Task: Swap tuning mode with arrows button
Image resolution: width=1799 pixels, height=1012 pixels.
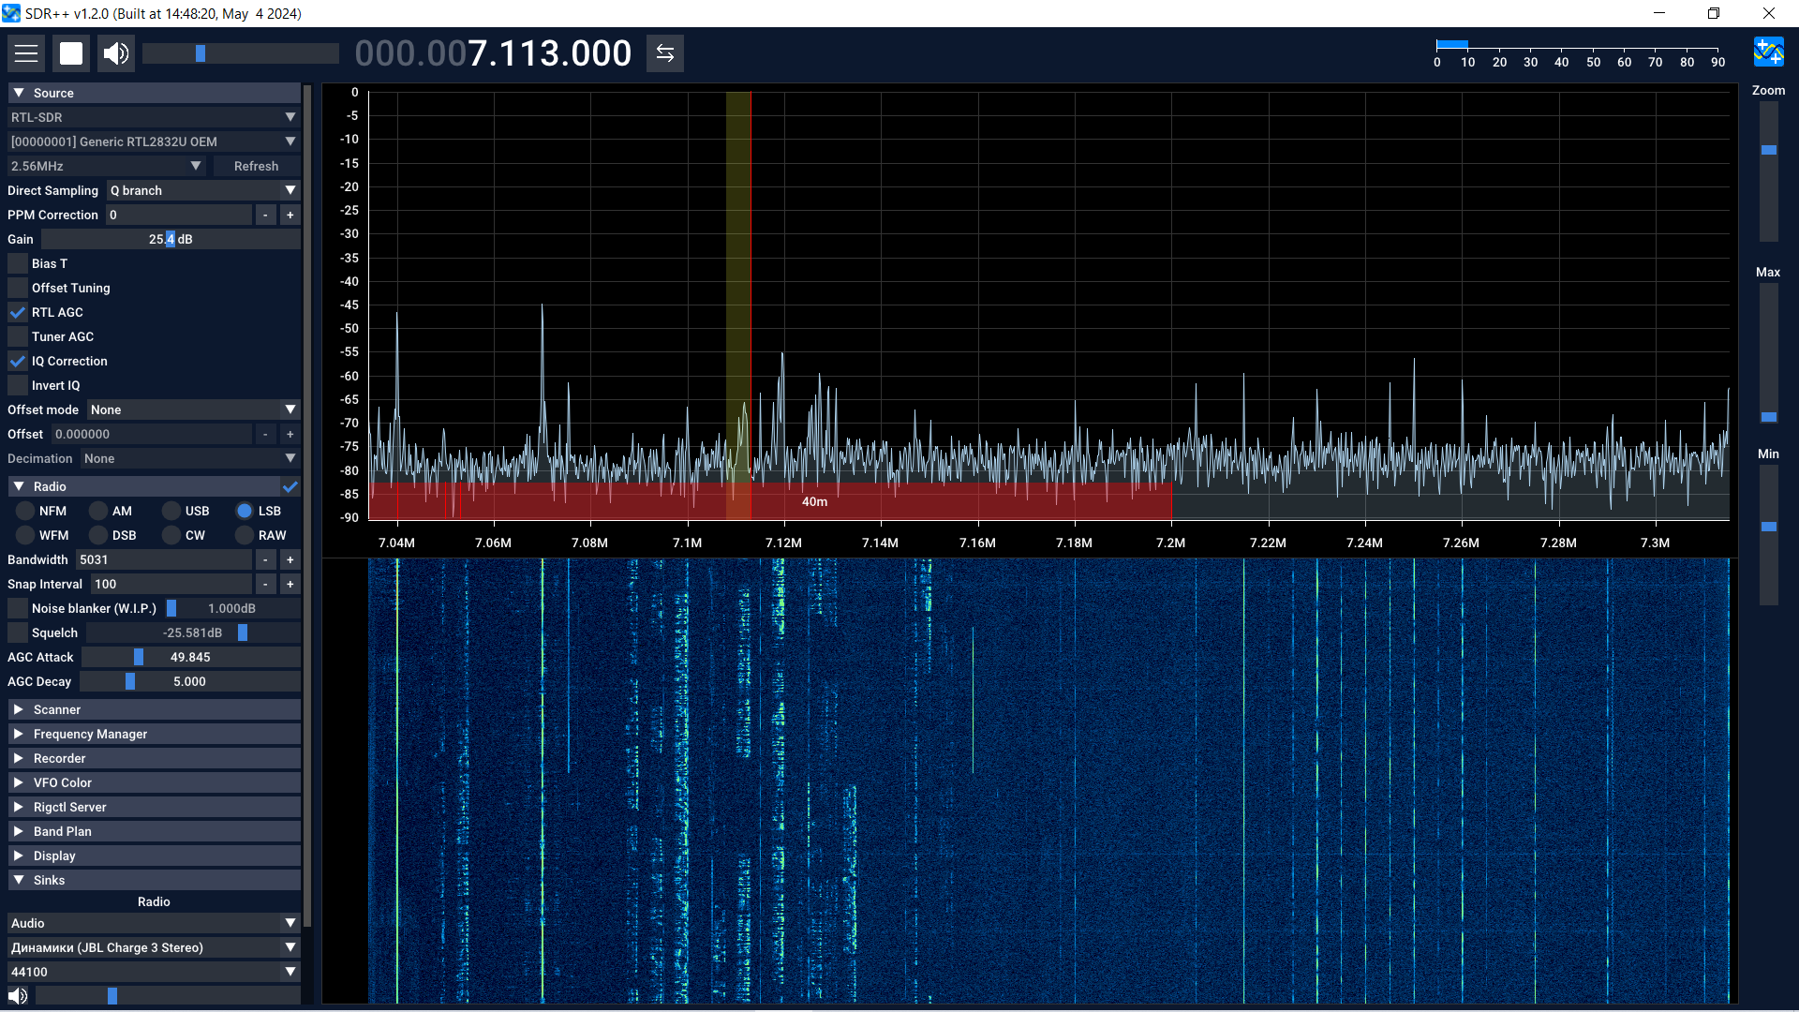Action: coord(665,53)
